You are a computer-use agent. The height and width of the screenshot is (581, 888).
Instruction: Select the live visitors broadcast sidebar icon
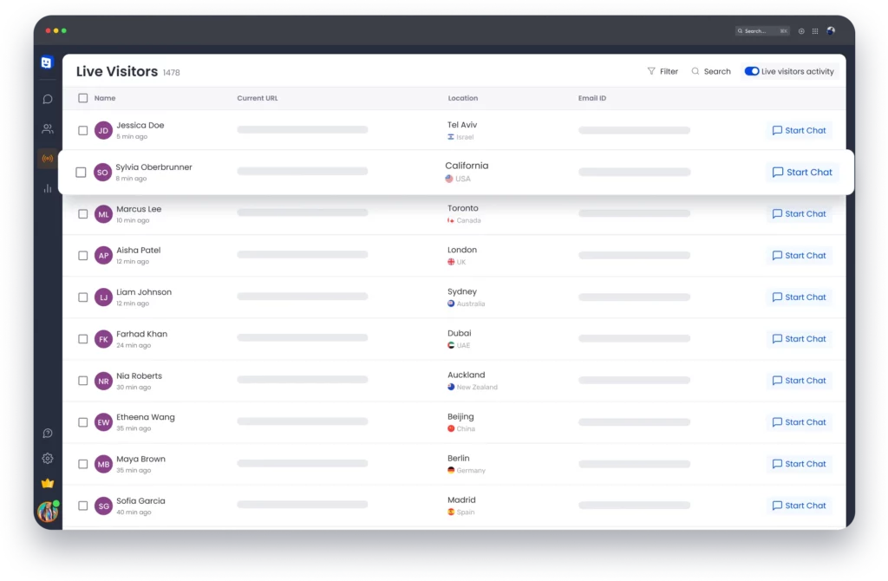coord(48,159)
